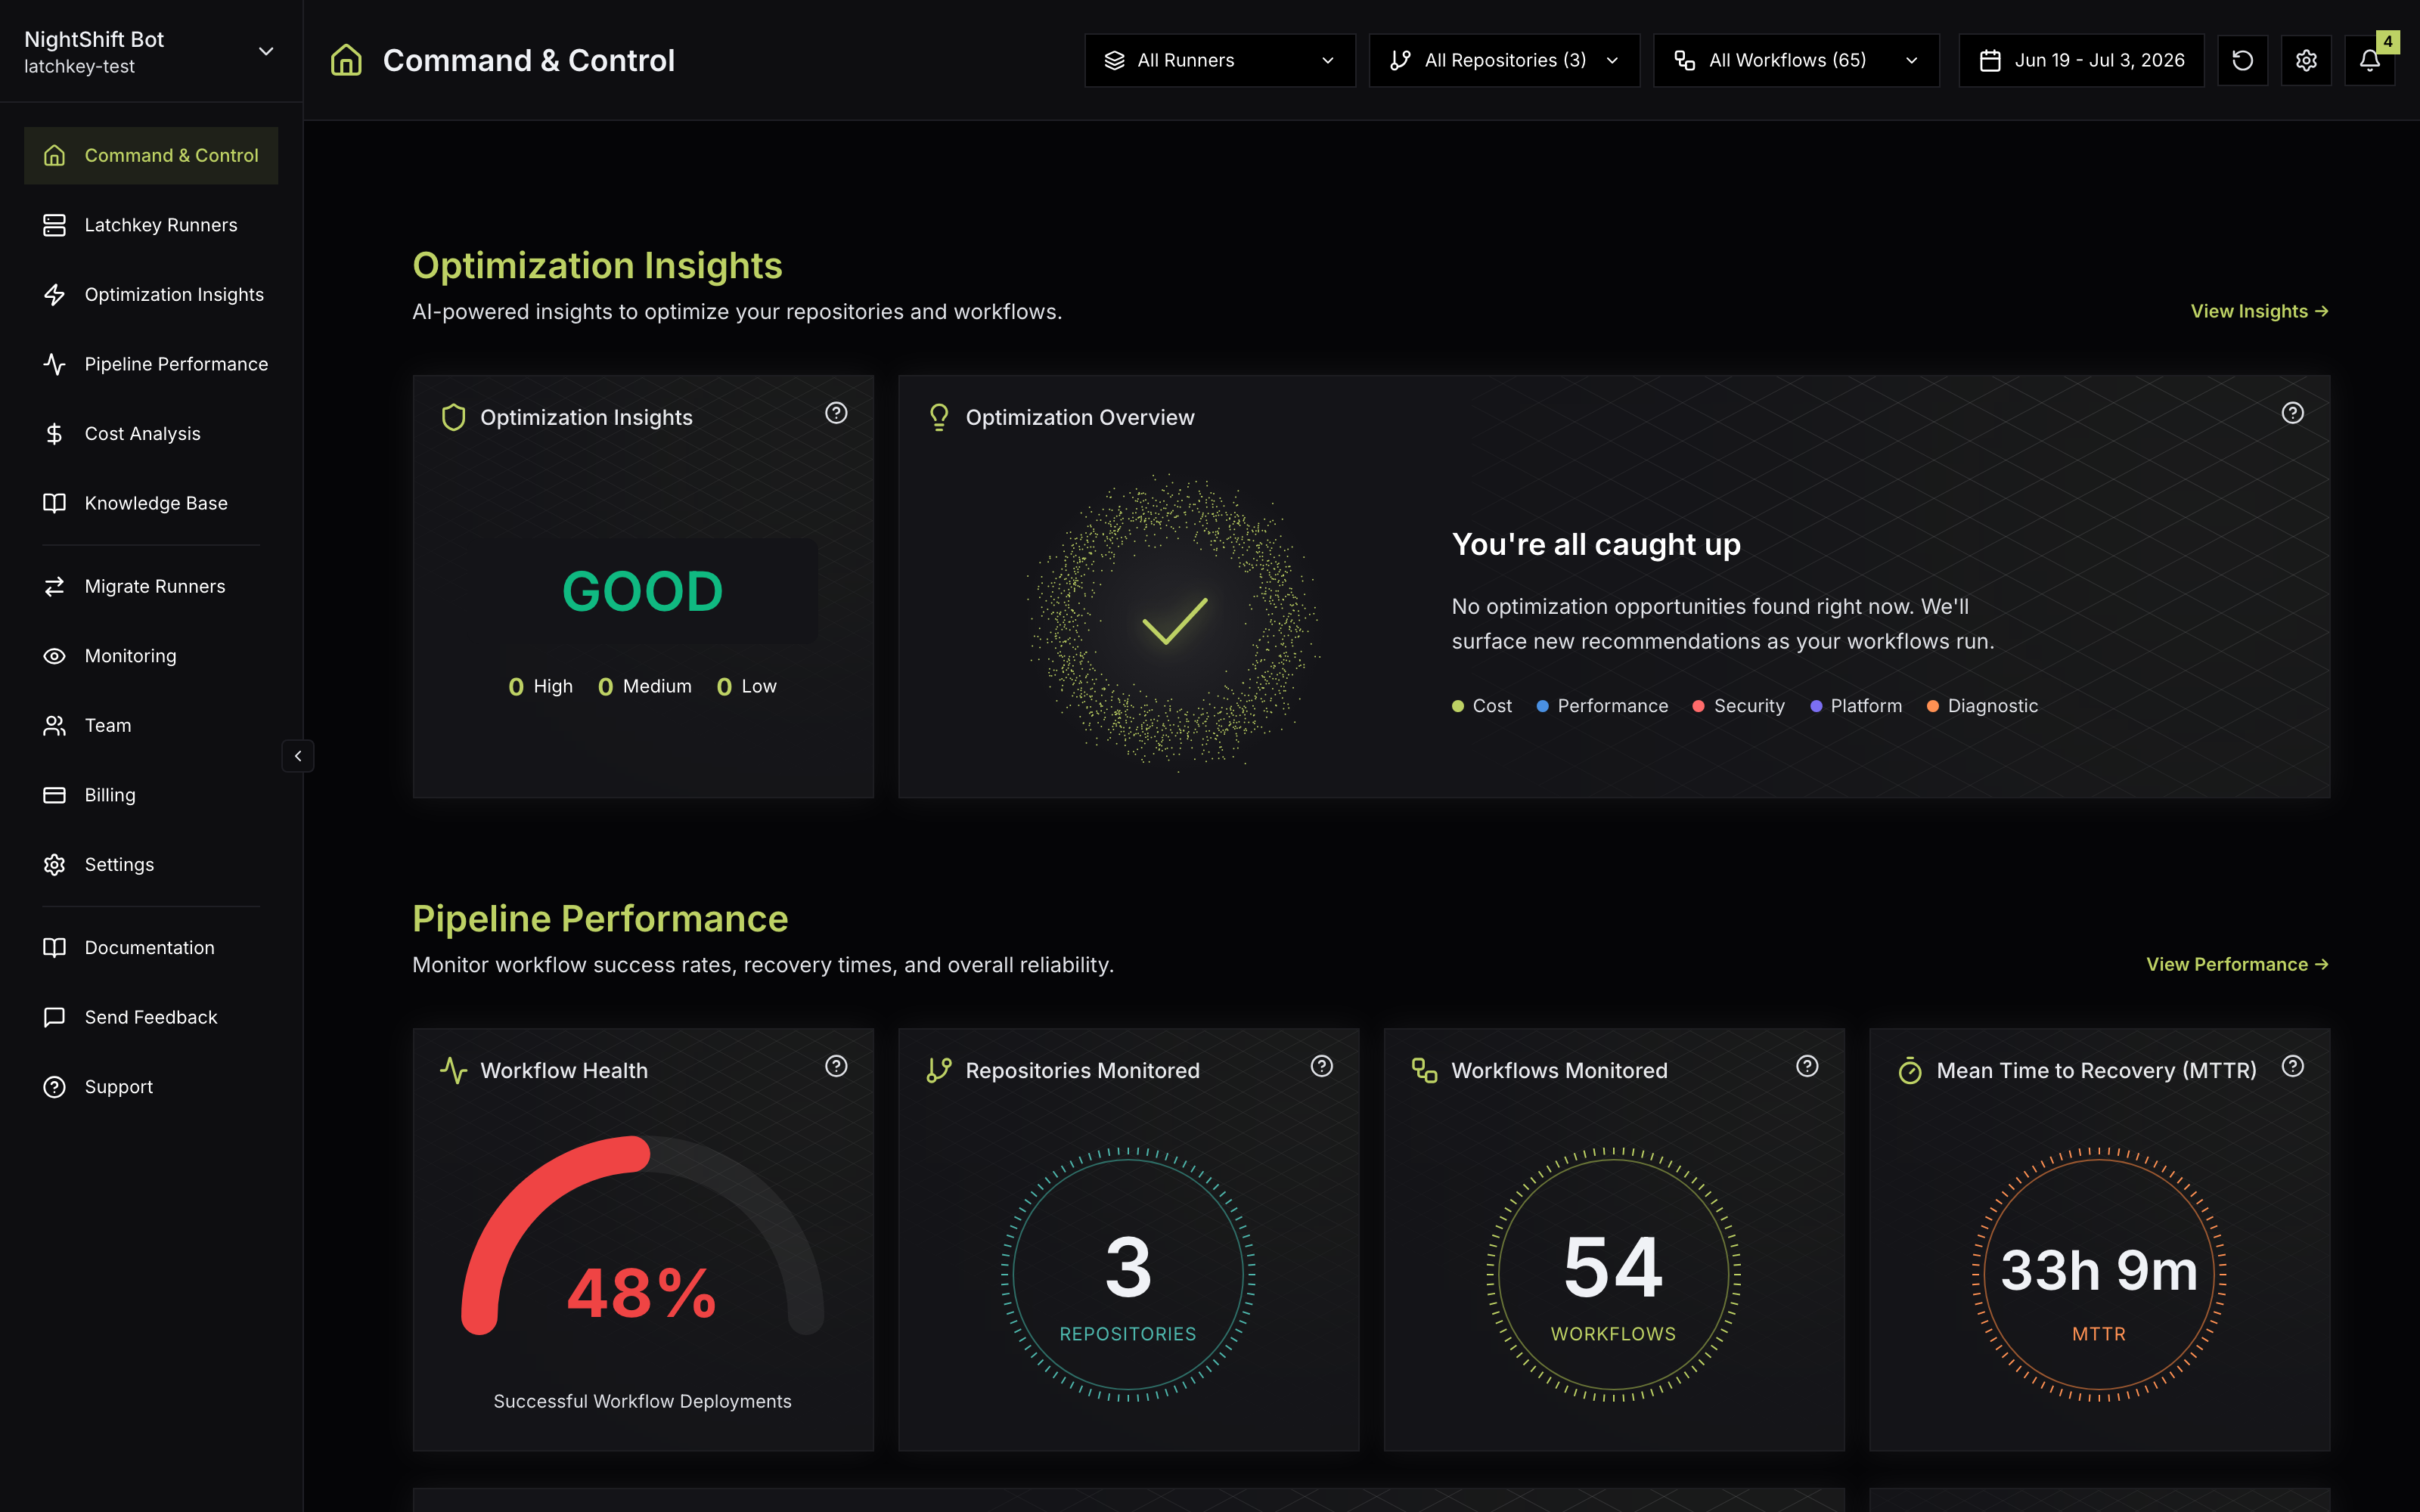Open Cost Analysis page
The width and height of the screenshot is (2420, 1512).
[x=151, y=433]
